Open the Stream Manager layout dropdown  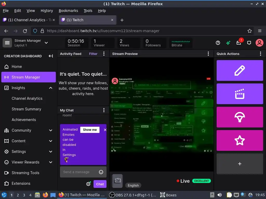click(x=46, y=43)
